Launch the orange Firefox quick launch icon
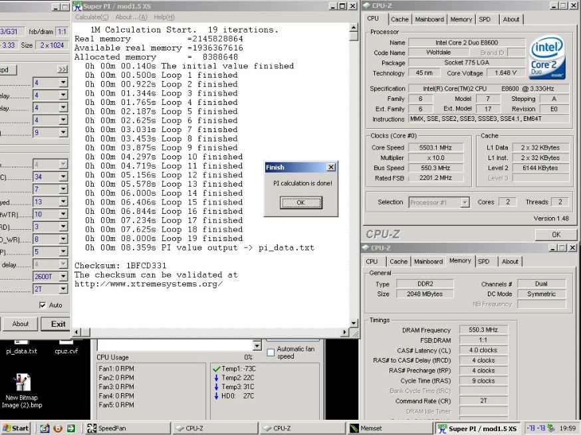581x435 pixels. point(58,428)
